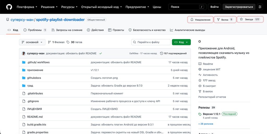The width and height of the screenshot is (267, 134).
Task: Open the Релизы 29 heading link
Action: [x=207, y=107]
